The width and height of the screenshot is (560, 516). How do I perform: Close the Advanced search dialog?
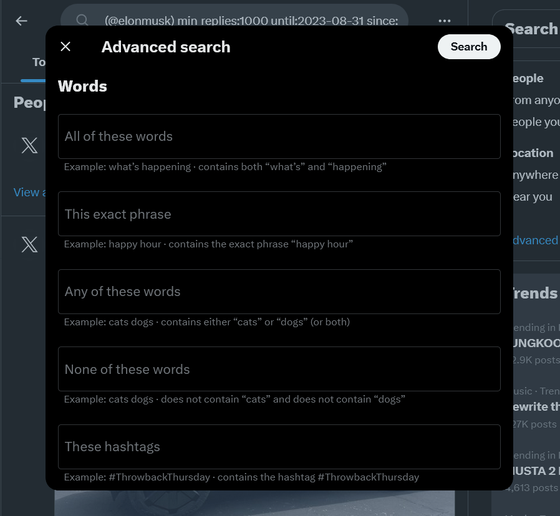[x=65, y=47]
